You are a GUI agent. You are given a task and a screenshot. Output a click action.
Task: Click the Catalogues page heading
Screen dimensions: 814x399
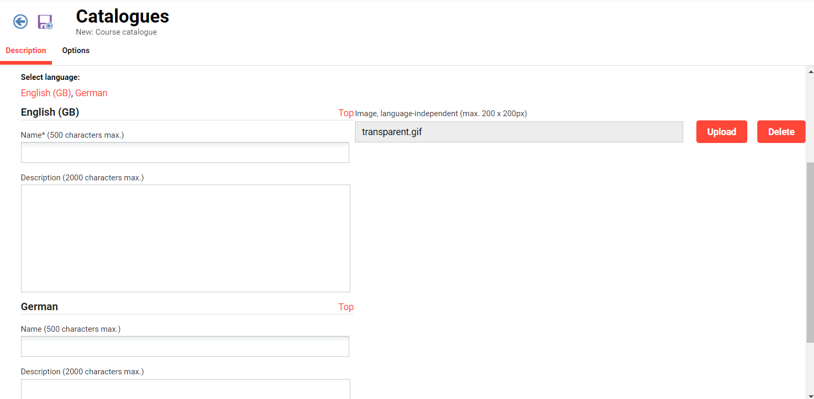pos(122,16)
